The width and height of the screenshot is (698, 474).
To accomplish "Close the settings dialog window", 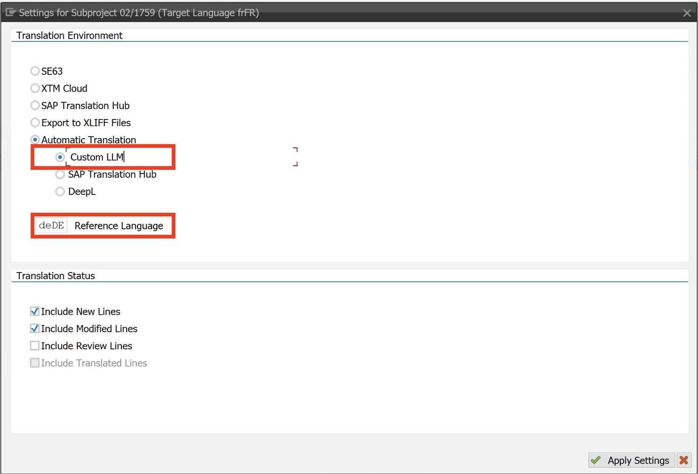I will pyautogui.click(x=687, y=13).
